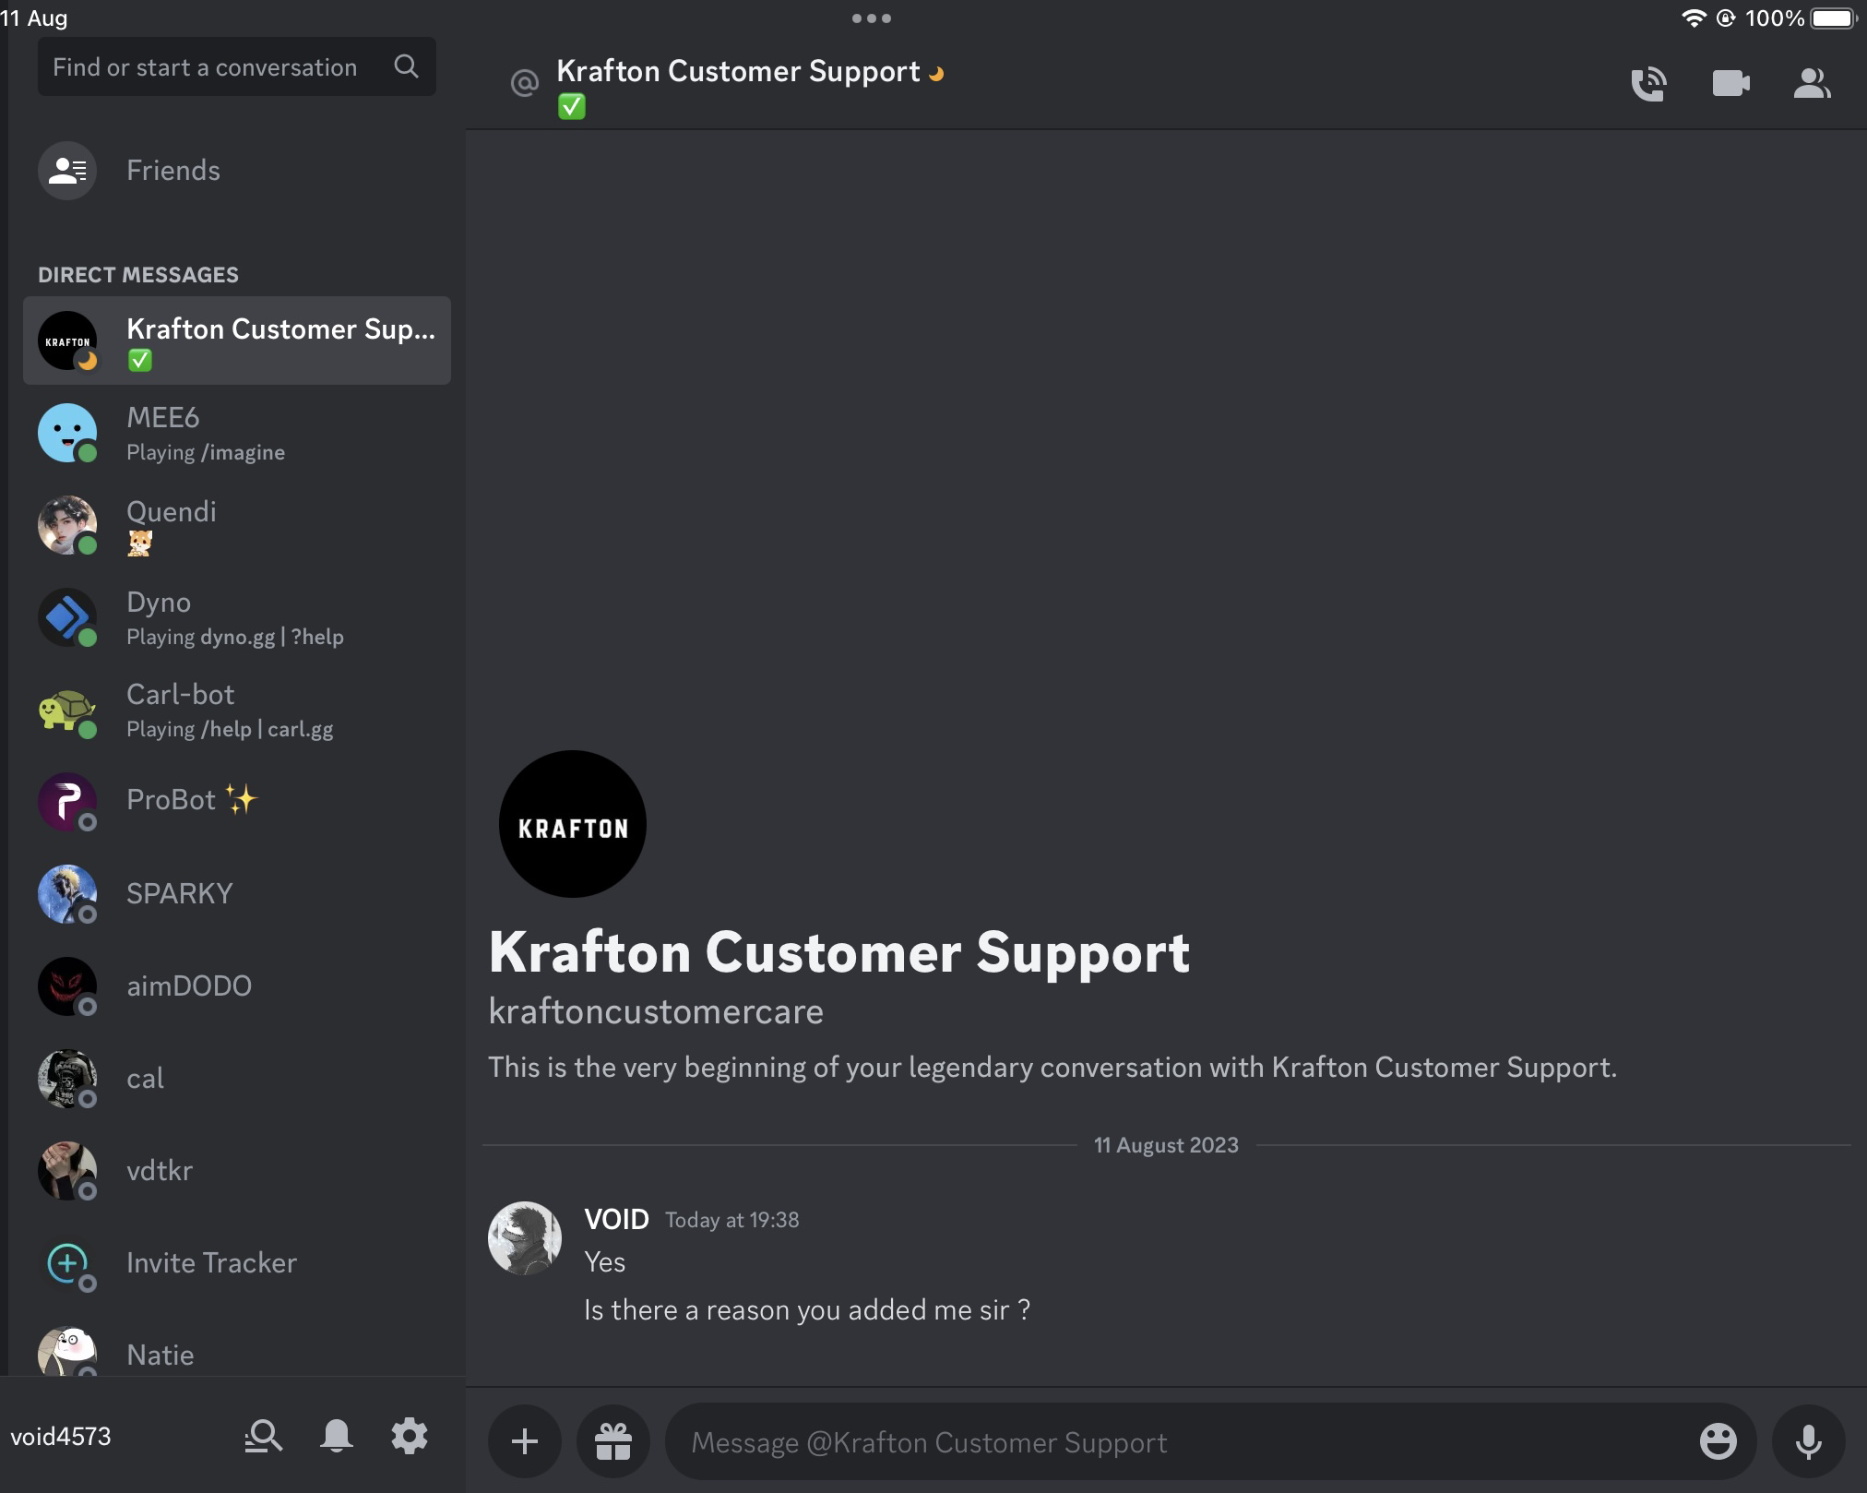The image size is (1867, 1493).
Task: Open the emoji picker
Action: pyautogui.click(x=1718, y=1440)
